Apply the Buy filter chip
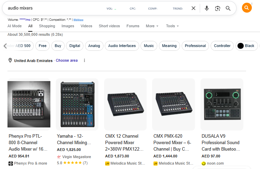The width and height of the screenshot is (260, 169). (58, 46)
